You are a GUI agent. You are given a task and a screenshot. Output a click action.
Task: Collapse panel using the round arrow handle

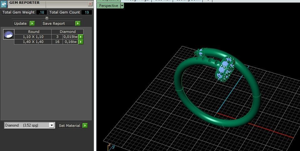pos(47,18)
